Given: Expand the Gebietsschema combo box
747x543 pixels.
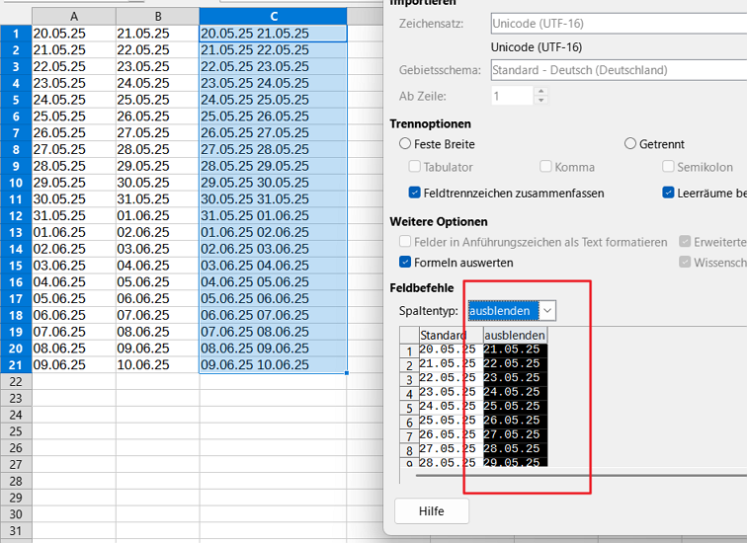Looking at the screenshot, I should coord(618,70).
